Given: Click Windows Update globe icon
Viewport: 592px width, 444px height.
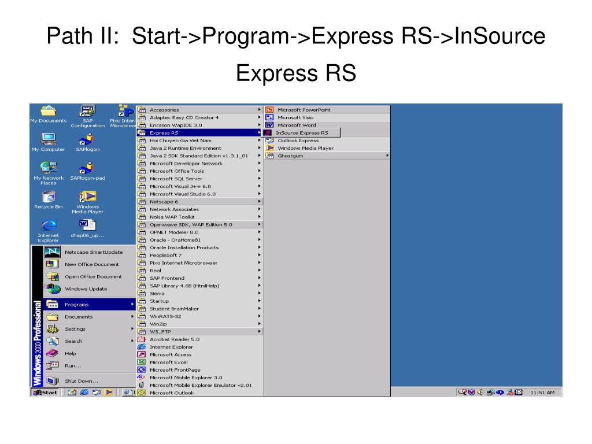Looking at the screenshot, I should tap(53, 289).
